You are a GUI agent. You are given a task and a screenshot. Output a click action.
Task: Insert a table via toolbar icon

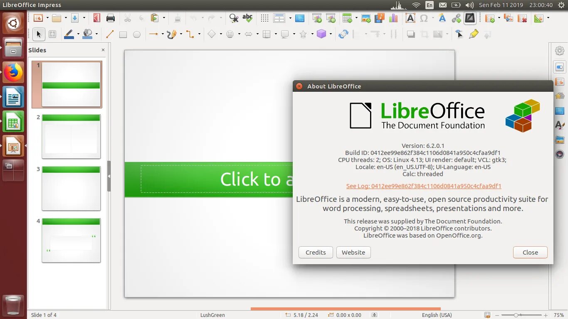(346, 18)
